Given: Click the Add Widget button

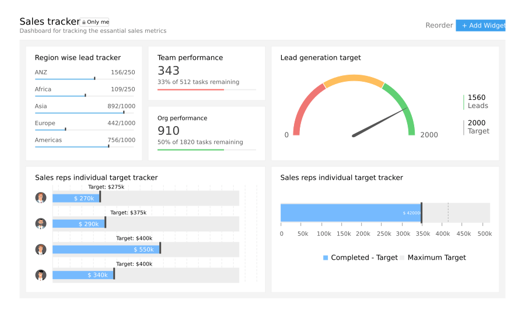Looking at the screenshot, I should point(481,26).
